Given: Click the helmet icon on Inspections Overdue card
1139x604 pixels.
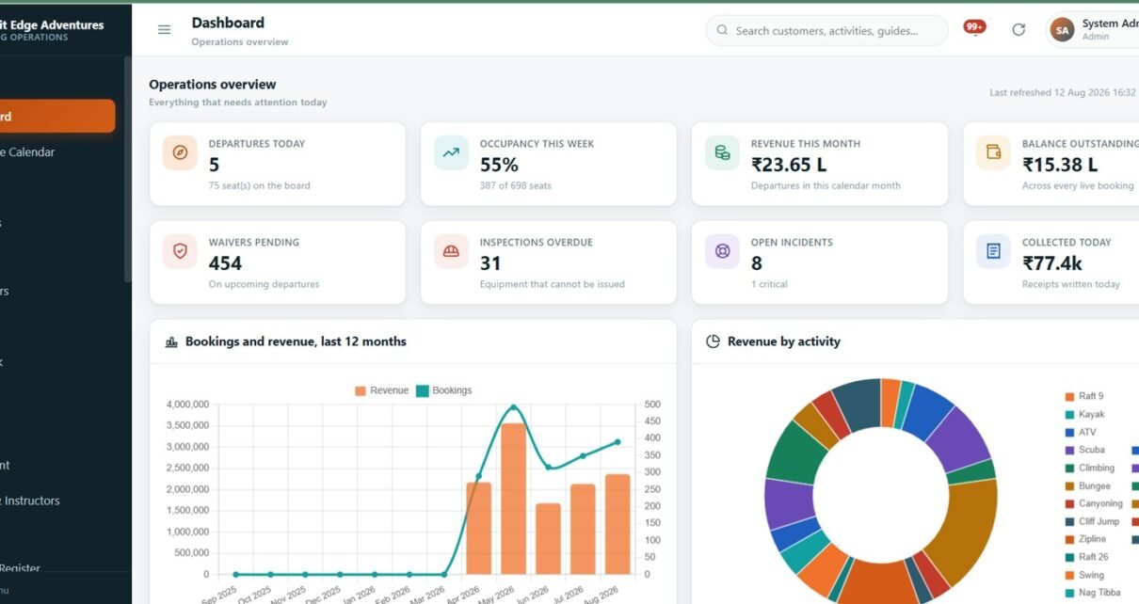Looking at the screenshot, I should pos(451,251).
